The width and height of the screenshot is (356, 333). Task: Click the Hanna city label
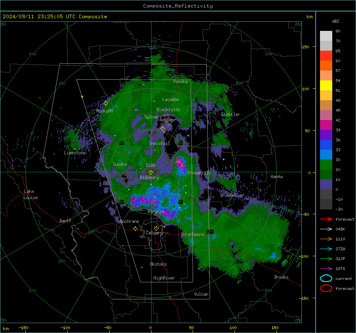point(276,177)
